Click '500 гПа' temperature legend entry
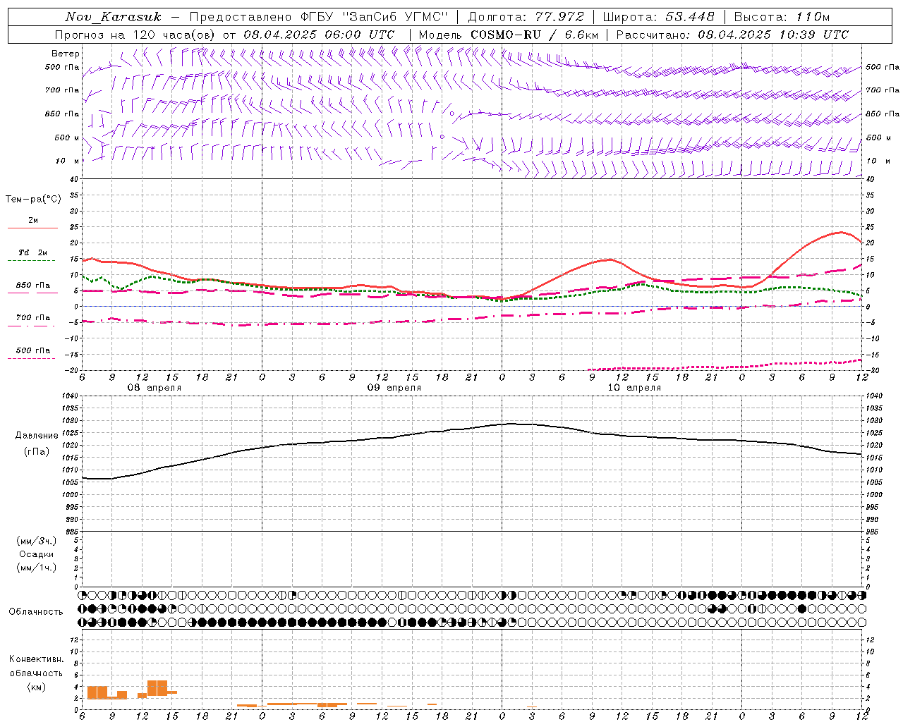903x722 pixels. pyautogui.click(x=33, y=350)
